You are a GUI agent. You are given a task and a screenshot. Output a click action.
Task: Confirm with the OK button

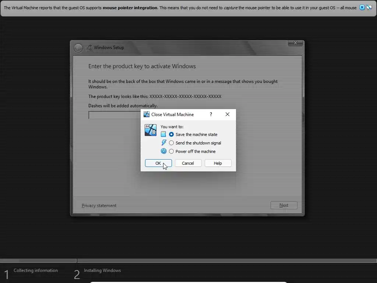coord(158,163)
